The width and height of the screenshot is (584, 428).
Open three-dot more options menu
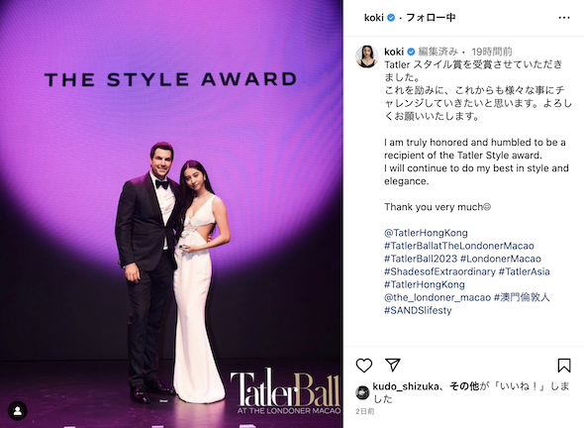click(564, 18)
